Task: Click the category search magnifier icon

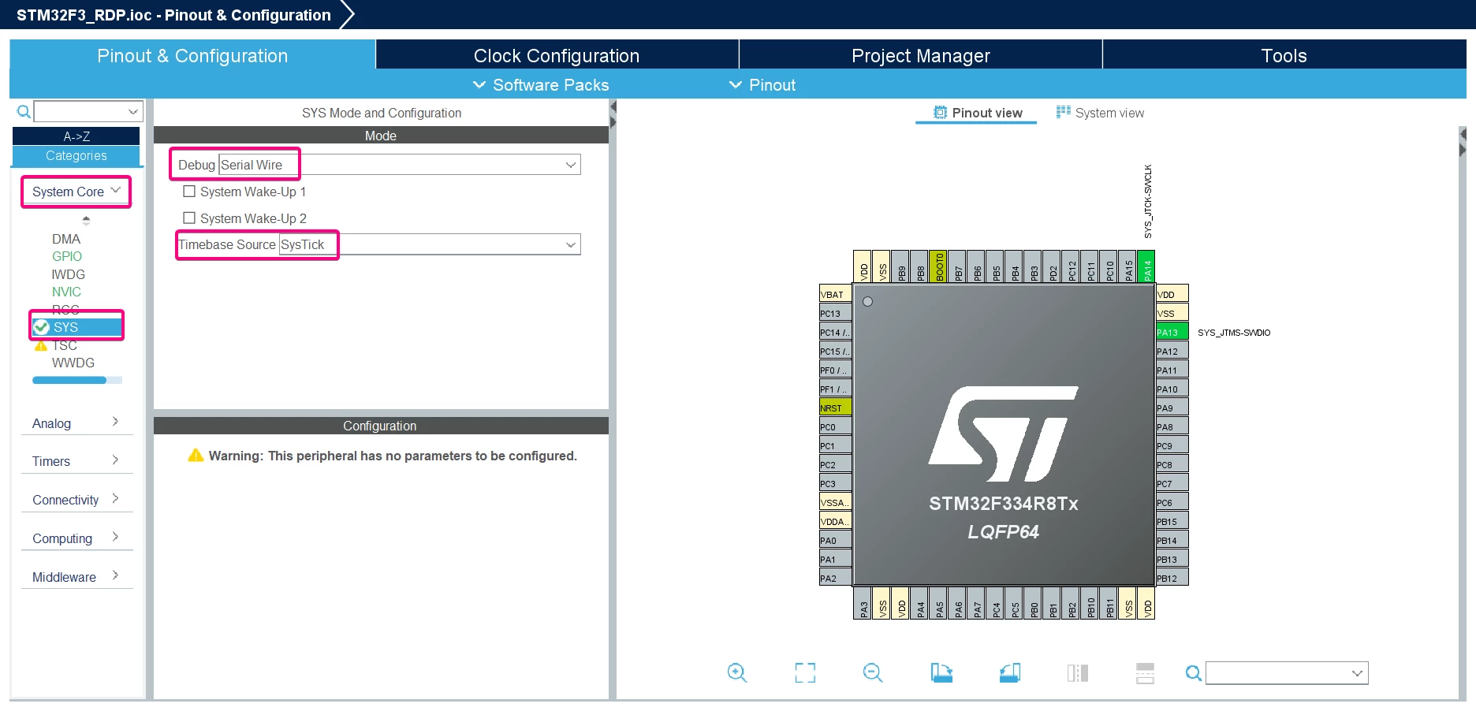Action: click(24, 112)
